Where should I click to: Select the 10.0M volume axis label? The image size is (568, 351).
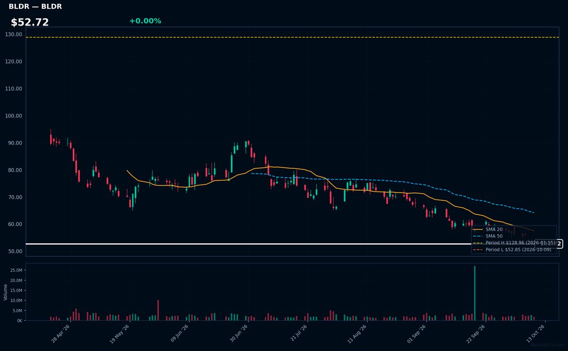click(x=16, y=300)
